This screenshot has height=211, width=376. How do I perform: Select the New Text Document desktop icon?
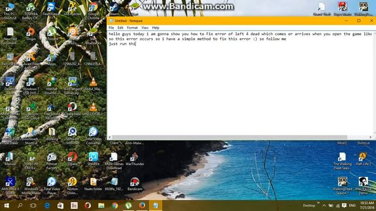coord(10,36)
